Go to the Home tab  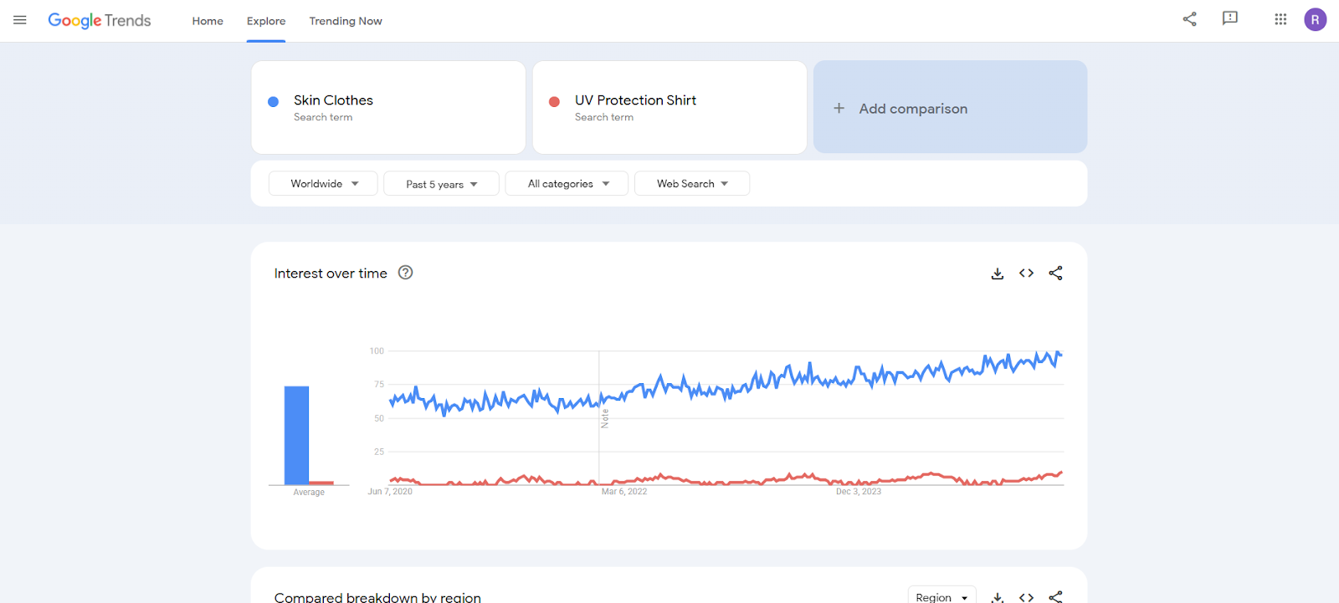(208, 21)
